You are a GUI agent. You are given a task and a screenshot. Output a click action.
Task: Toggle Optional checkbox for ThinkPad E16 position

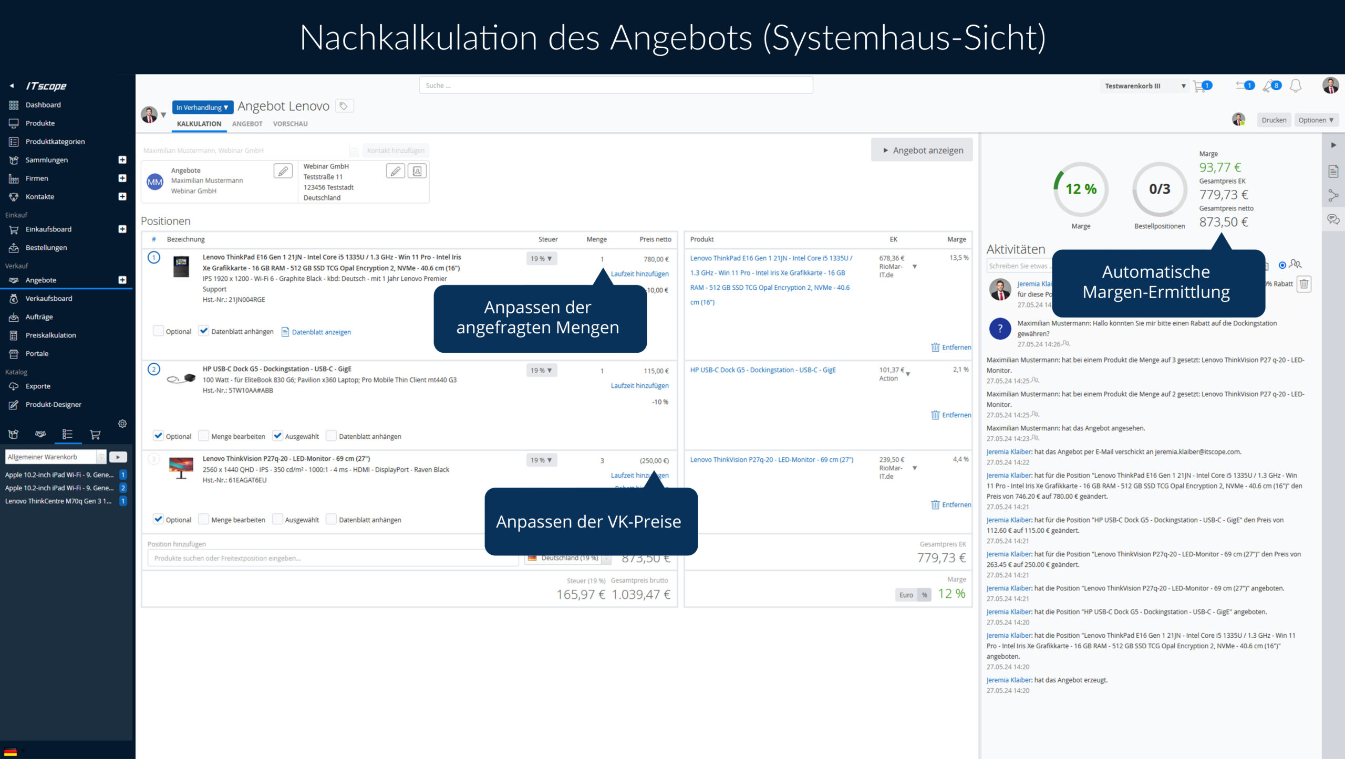158,331
